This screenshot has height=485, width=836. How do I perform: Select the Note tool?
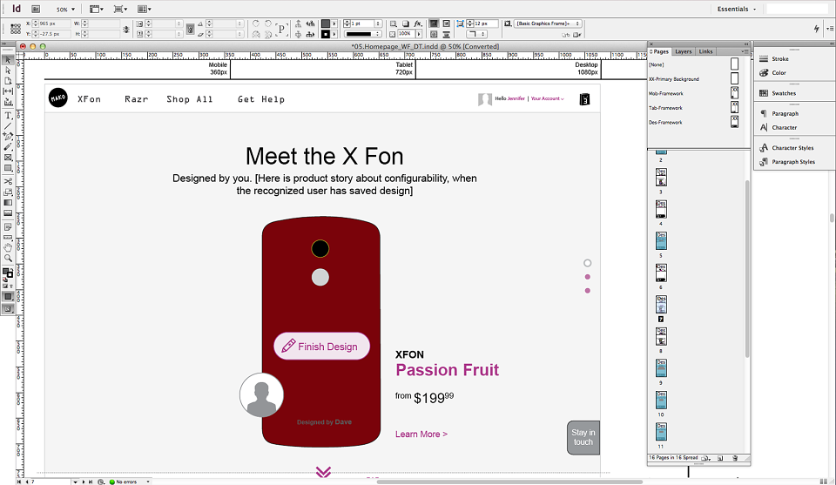point(8,227)
